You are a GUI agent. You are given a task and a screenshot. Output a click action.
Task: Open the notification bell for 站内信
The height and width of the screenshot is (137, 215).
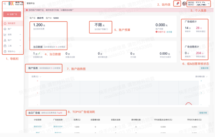pos(177,3)
